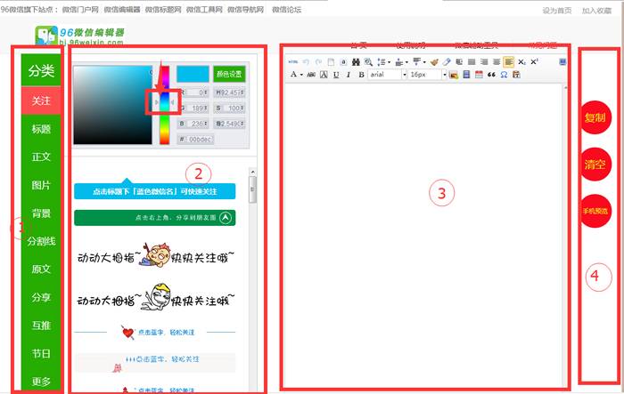Select the 互推 category tab
This screenshot has width=624, height=394.
pos(41,326)
